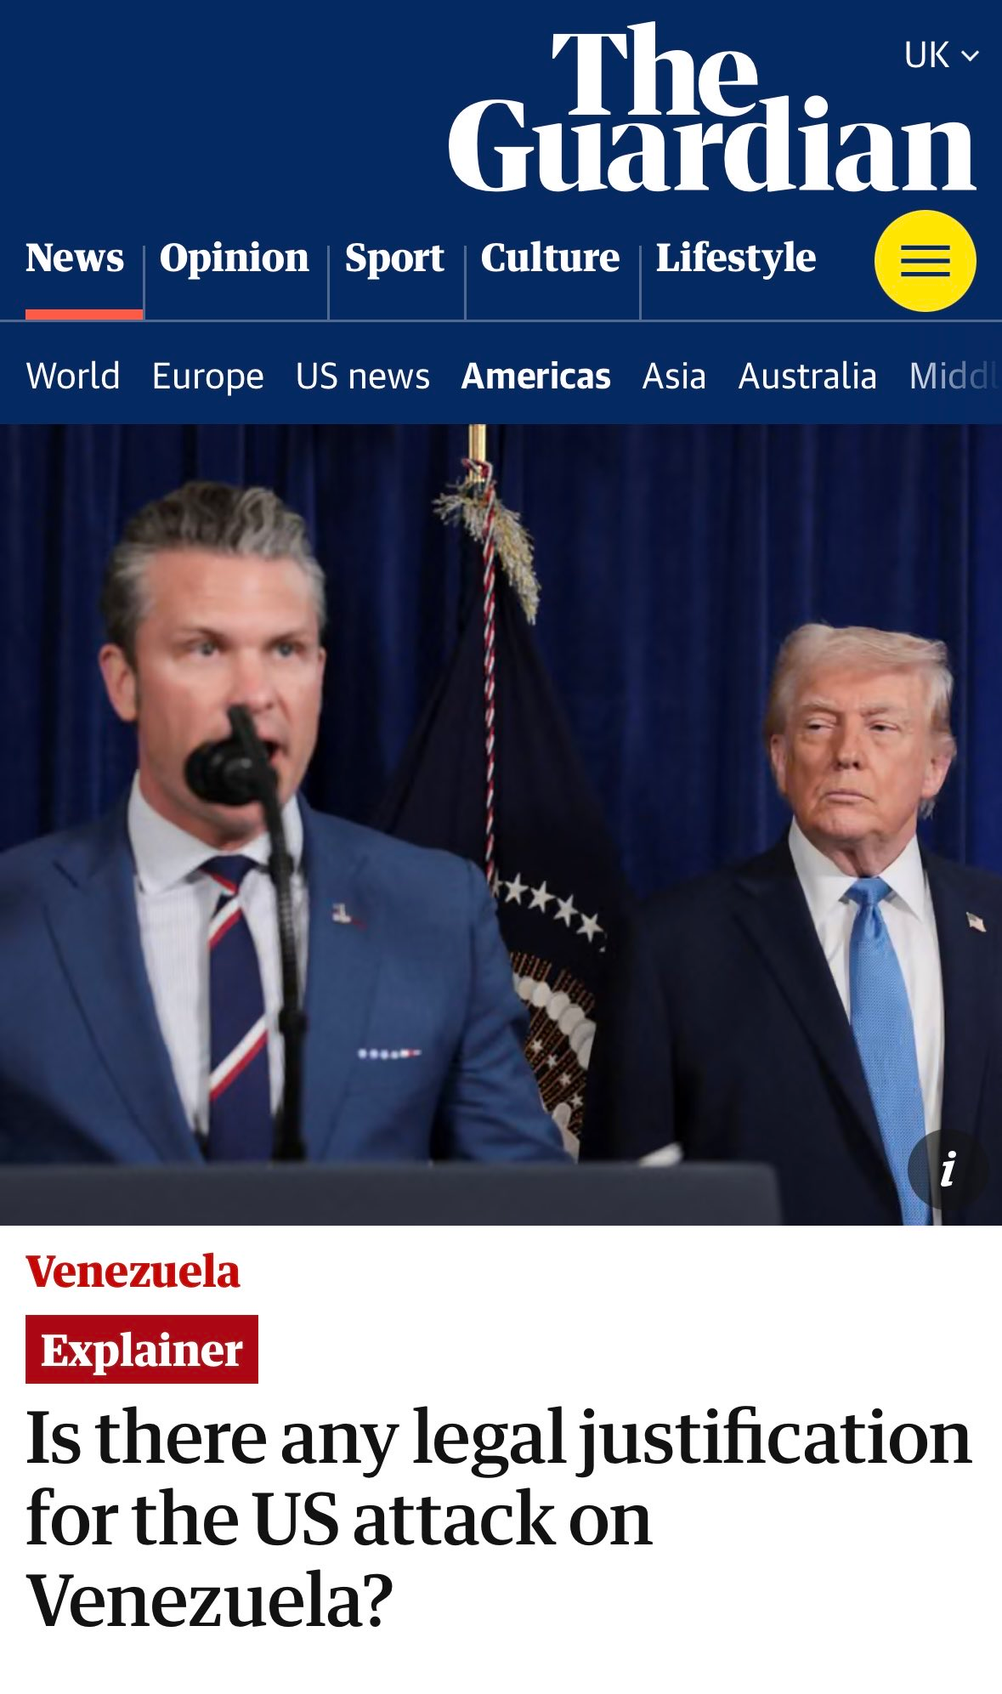The image size is (1002, 1694).
Task: Select the News section tab
Action: [x=75, y=258]
